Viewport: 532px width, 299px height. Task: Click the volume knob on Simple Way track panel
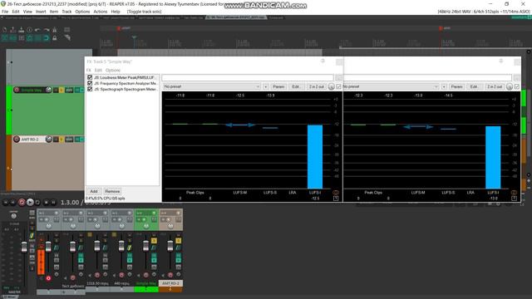coord(48,90)
